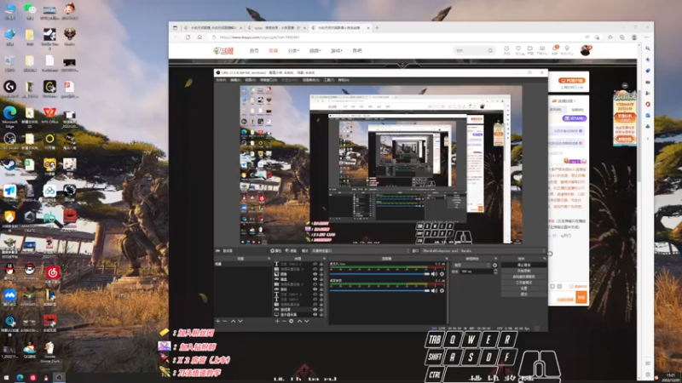Viewport: 682px width, 383px height.
Task: Click the 滤镜 filters icon above OBS Sources panel
Action: [291, 250]
